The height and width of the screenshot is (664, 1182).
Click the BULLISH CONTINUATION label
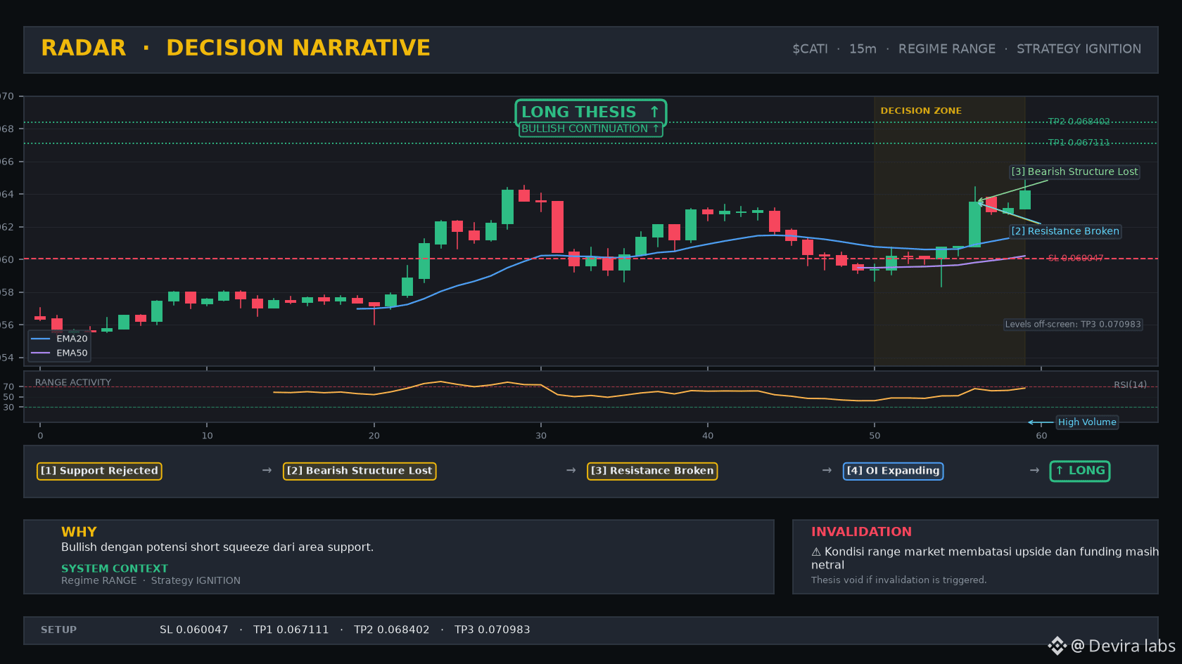[x=590, y=129]
